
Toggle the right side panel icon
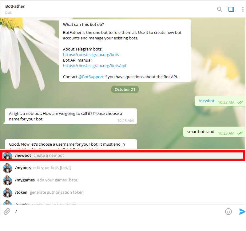[231, 9]
